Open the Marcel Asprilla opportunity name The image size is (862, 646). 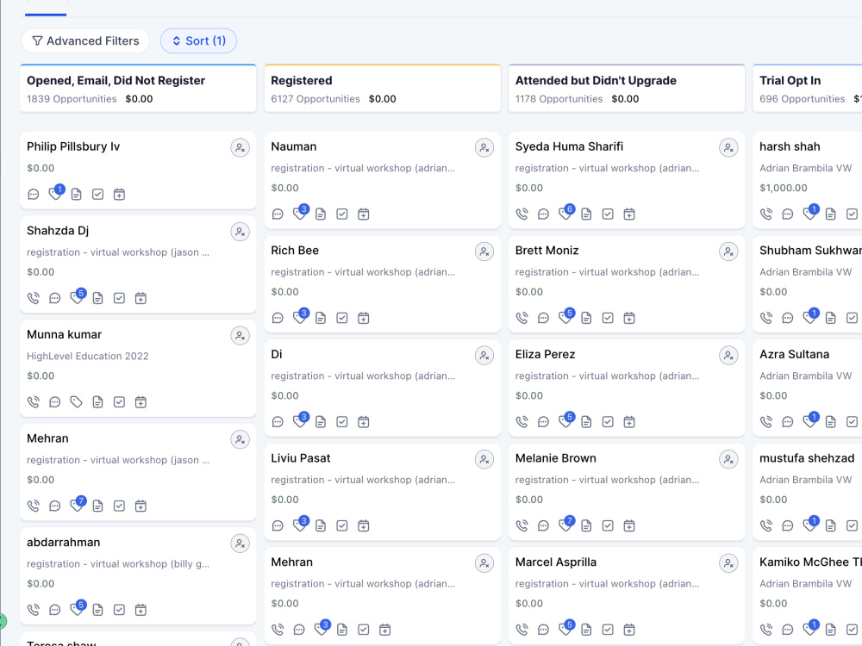[x=556, y=562]
